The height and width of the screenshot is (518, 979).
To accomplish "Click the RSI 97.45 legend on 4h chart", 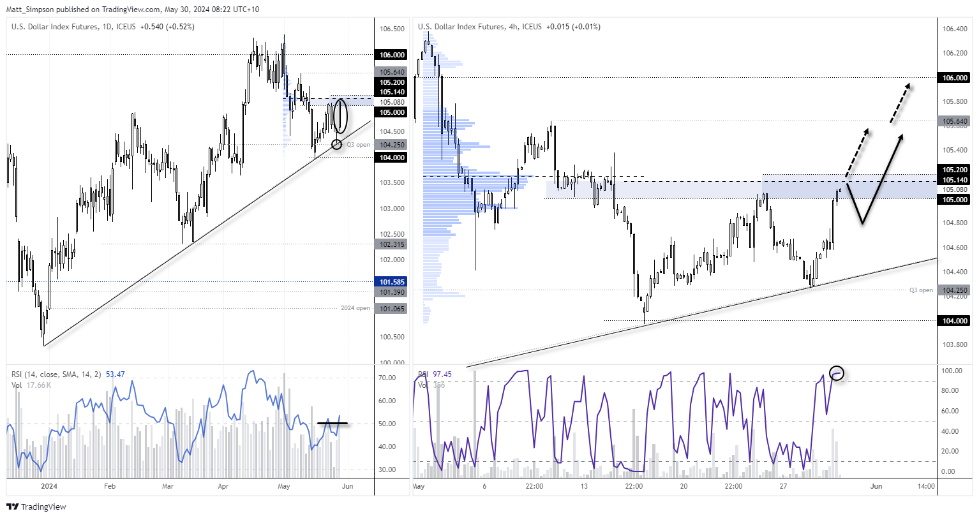I will pos(435,374).
